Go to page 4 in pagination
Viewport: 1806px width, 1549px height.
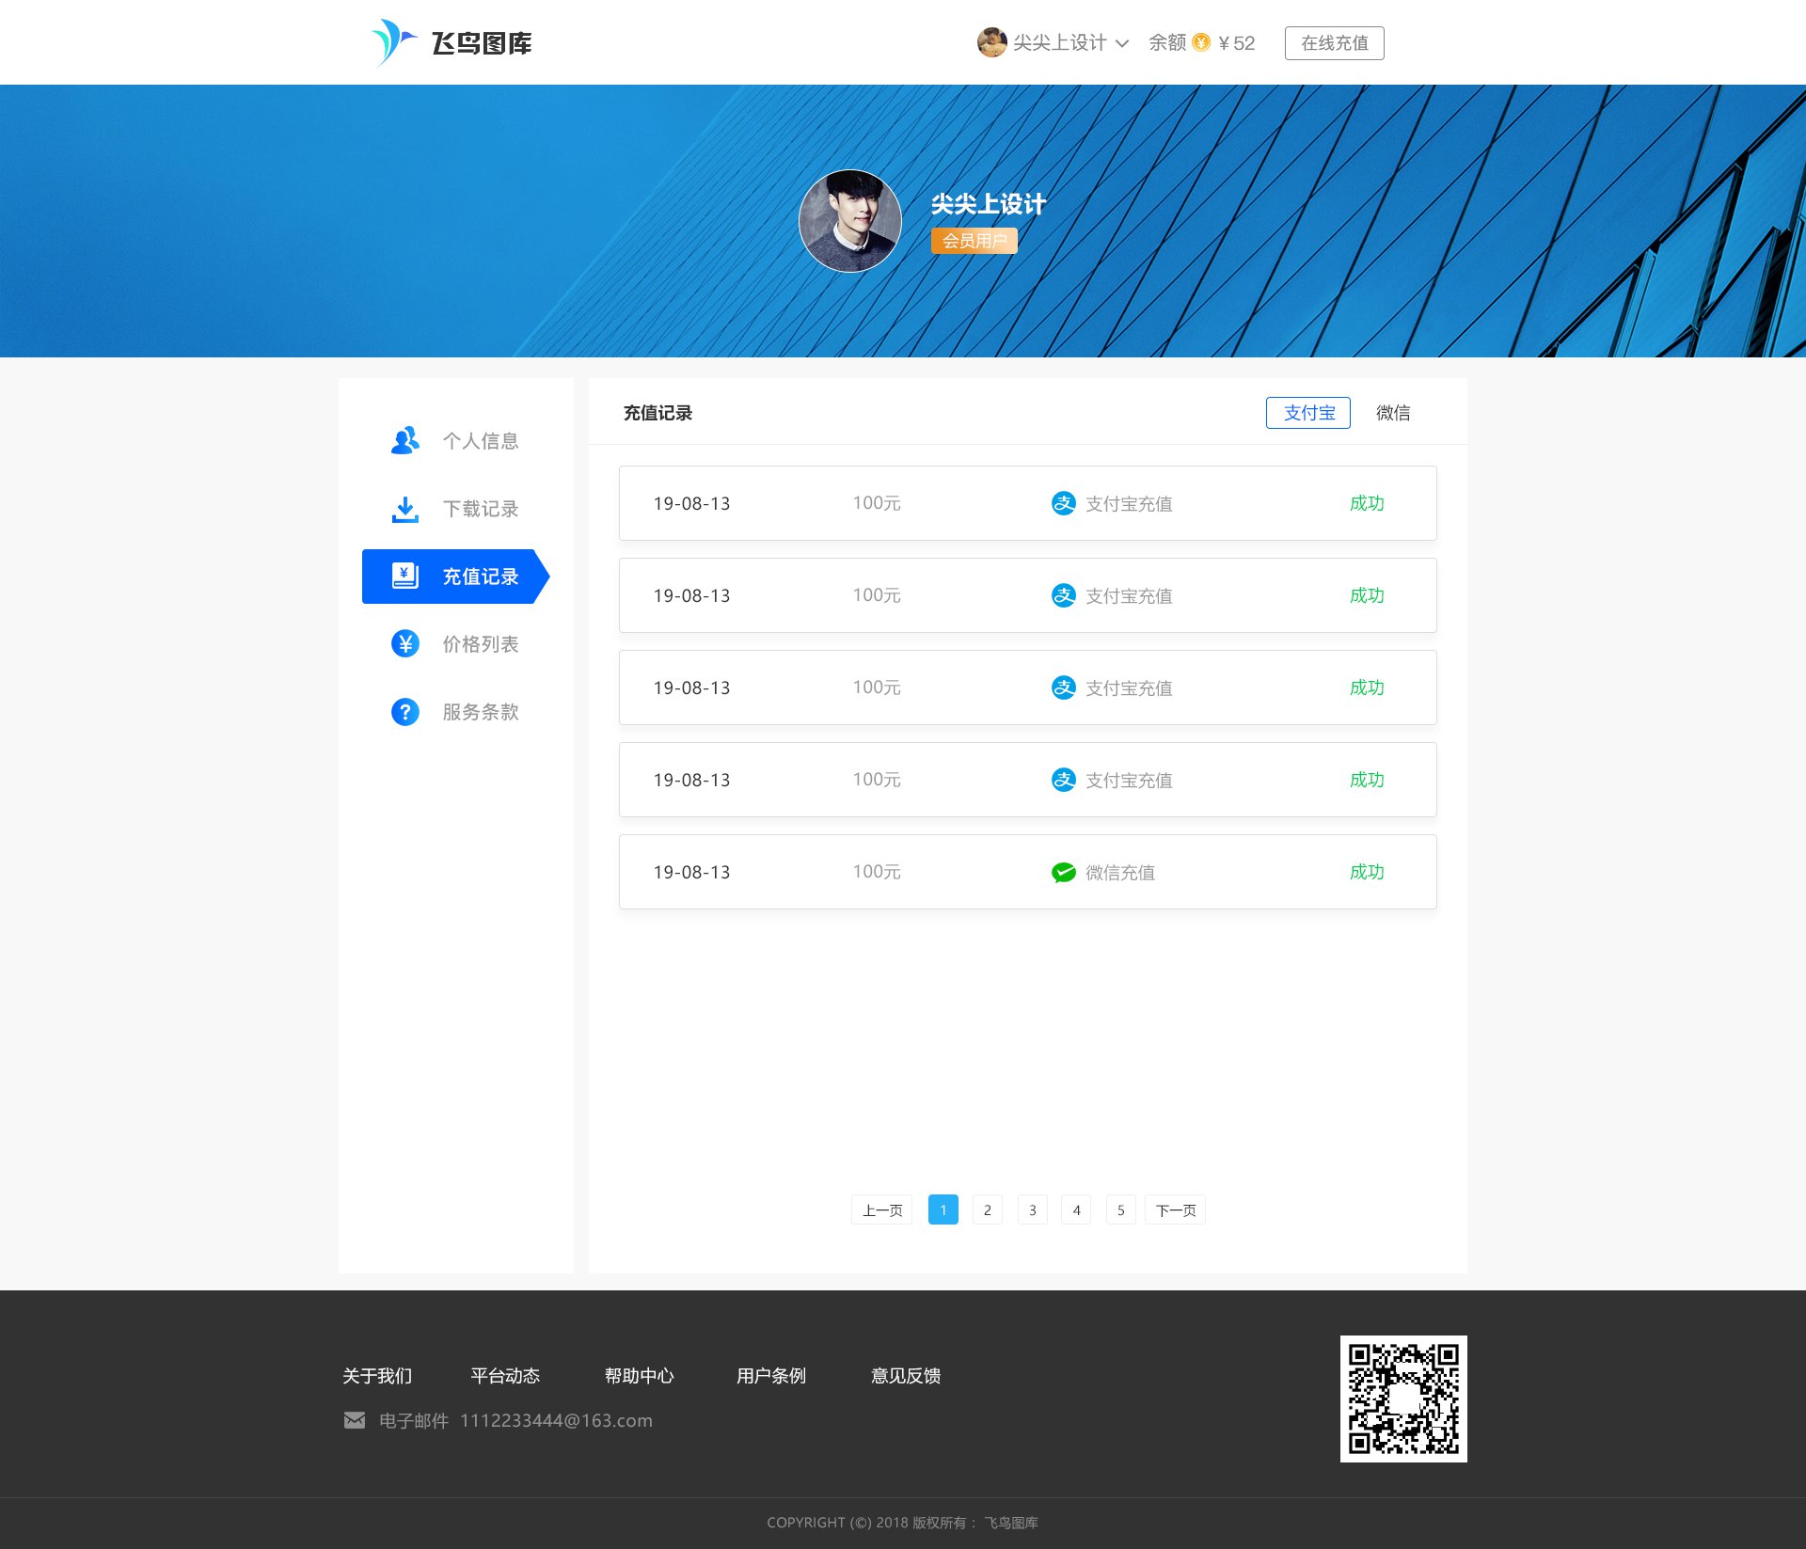1076,1209
